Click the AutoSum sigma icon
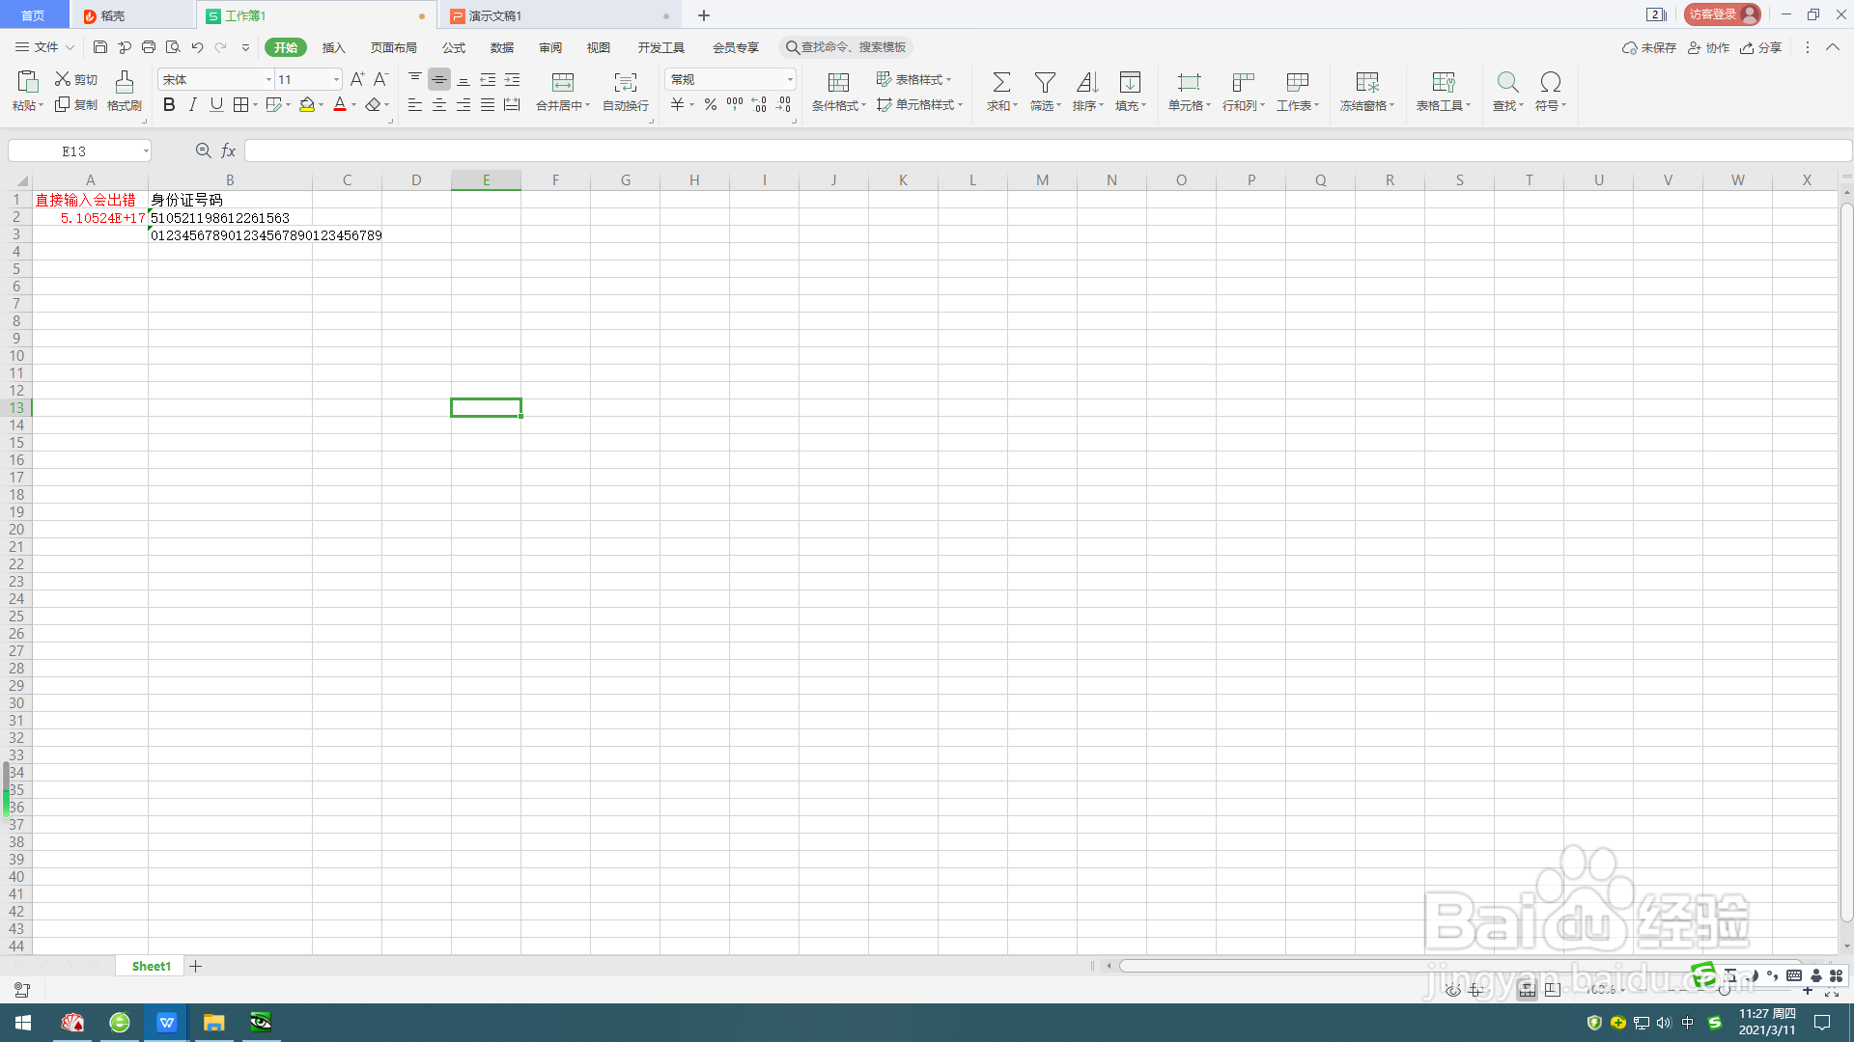The image size is (1854, 1042). tap(1001, 83)
